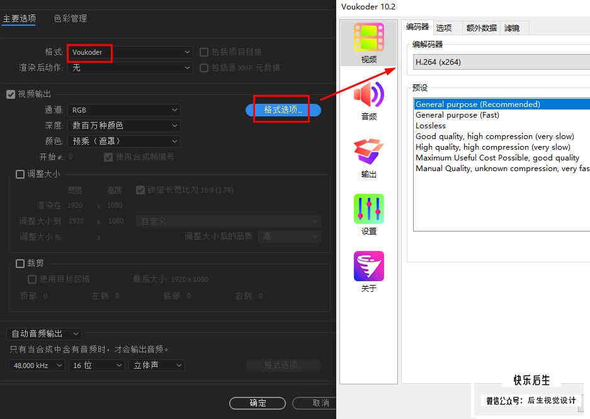This screenshot has width=590, height=419.
Task: Click the 顶部 crop value
Action: coord(45,296)
